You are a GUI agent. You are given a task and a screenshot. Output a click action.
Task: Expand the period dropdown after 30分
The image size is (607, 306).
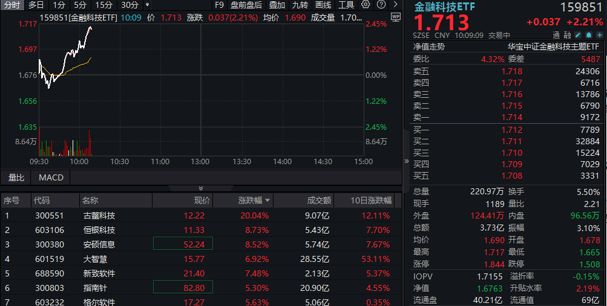(x=148, y=5)
